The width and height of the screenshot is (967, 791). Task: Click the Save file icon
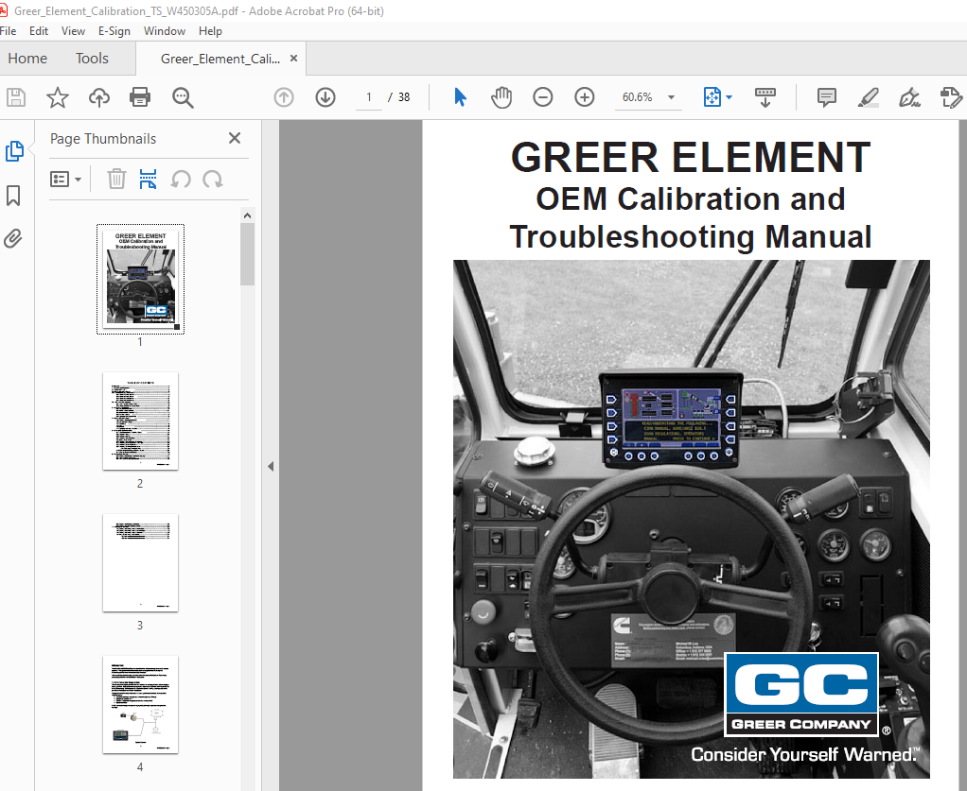[x=15, y=97]
